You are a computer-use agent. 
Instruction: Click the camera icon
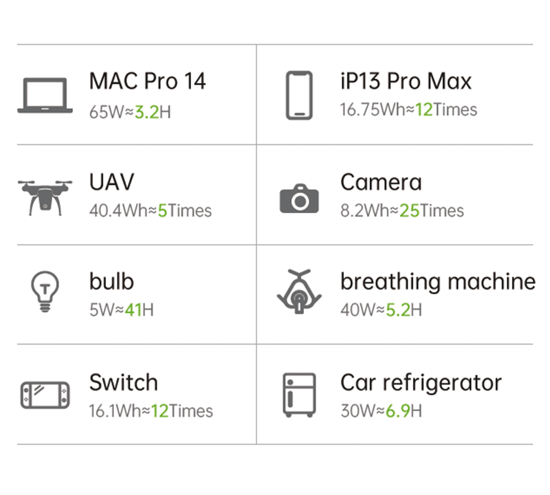tap(299, 198)
